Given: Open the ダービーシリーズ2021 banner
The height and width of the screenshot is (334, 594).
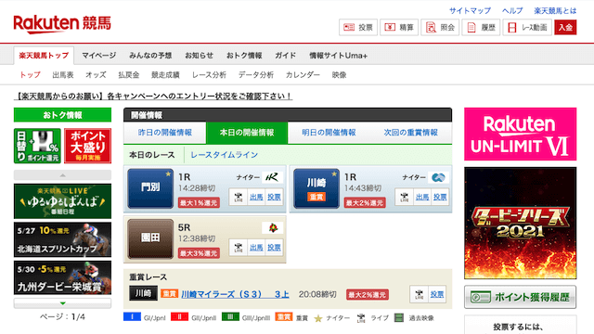Looking at the screenshot, I should [x=520, y=223].
